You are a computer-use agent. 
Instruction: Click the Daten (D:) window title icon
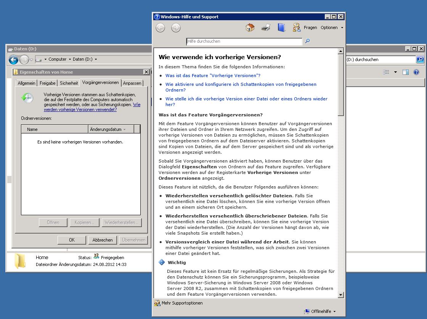(x=11, y=49)
